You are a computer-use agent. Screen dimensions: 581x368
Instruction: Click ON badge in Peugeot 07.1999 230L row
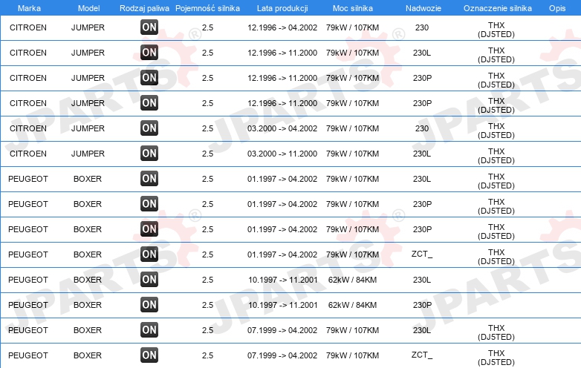[149, 330]
